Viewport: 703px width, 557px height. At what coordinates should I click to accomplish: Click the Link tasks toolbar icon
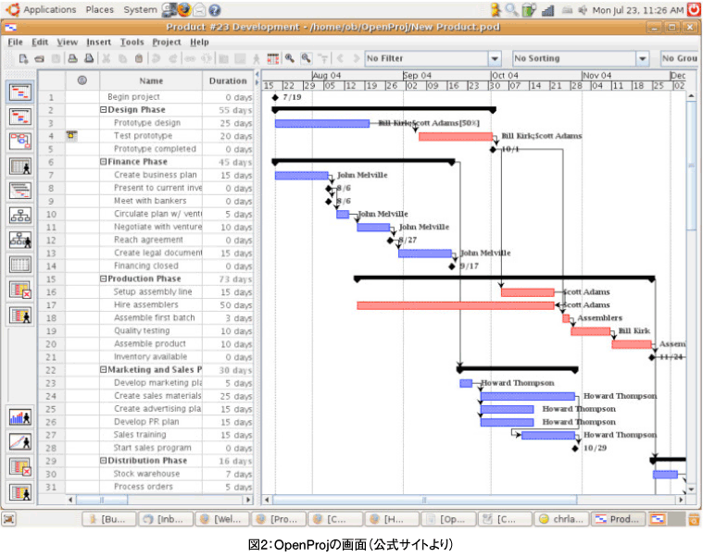click(x=190, y=58)
